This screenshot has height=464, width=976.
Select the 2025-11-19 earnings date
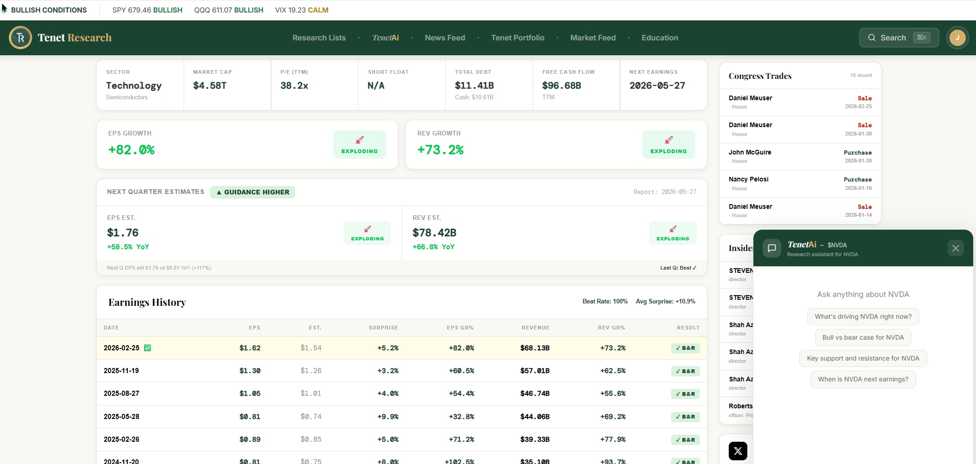coord(121,371)
